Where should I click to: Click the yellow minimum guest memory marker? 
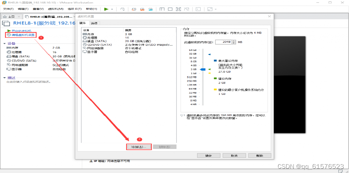209,73
